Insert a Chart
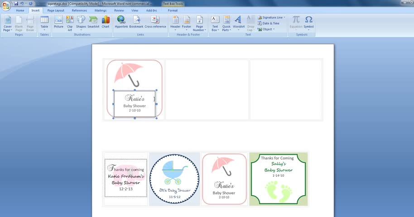The image size is (414, 217). click(x=106, y=22)
